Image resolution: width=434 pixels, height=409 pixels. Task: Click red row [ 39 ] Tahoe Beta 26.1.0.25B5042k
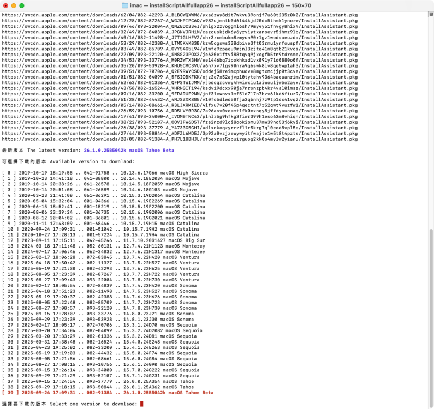pos(108,393)
